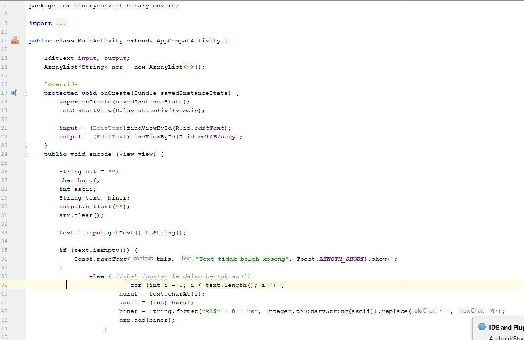Expand the folded '<~>' diamond in ArrayList
The image size is (524, 340).
point(188,67)
